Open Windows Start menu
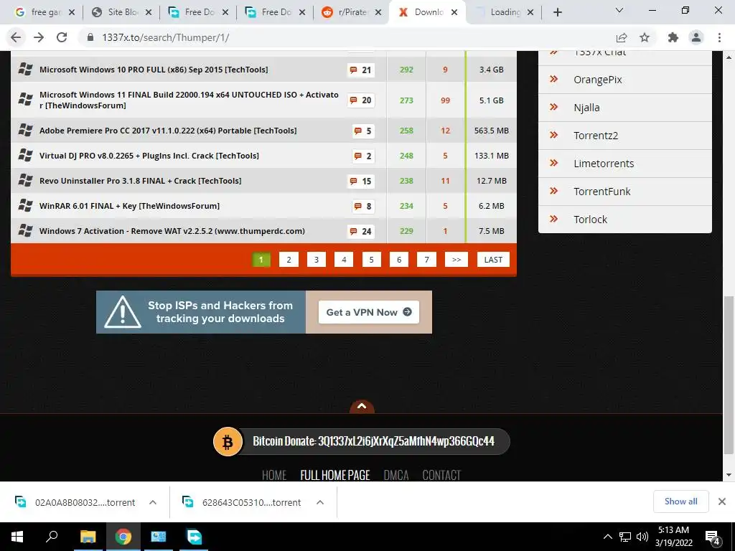The image size is (735, 551). 17,537
